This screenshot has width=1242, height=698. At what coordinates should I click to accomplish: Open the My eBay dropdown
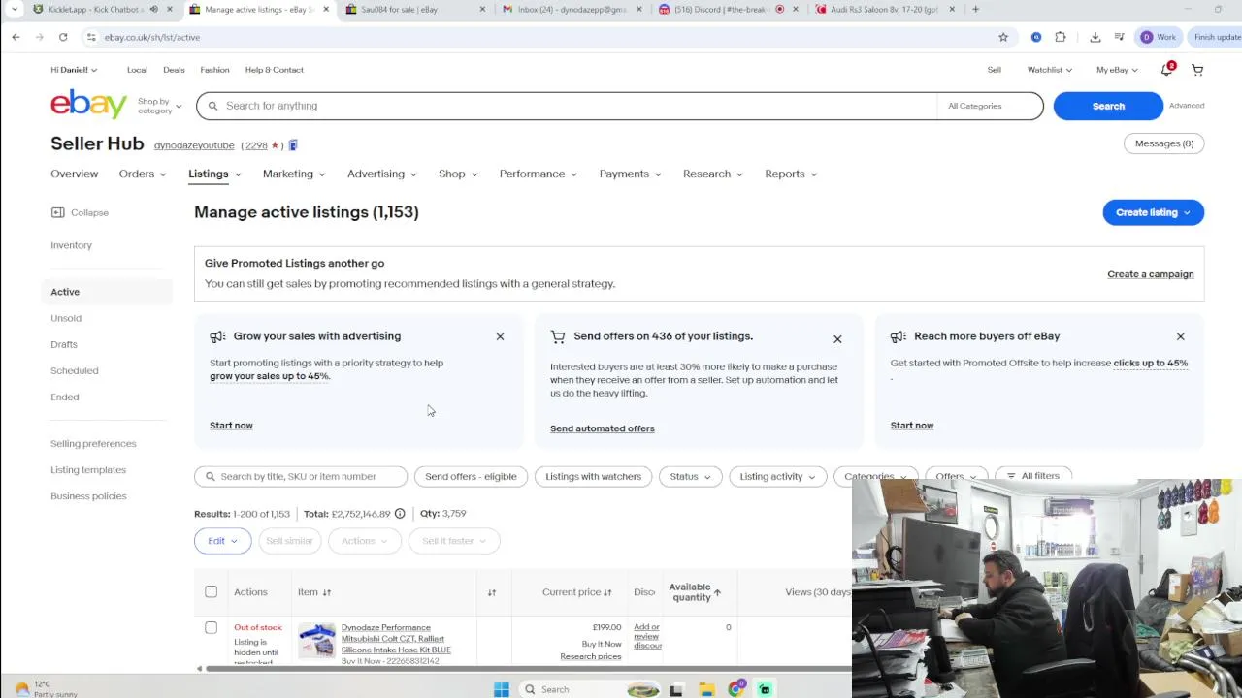(x=1117, y=70)
